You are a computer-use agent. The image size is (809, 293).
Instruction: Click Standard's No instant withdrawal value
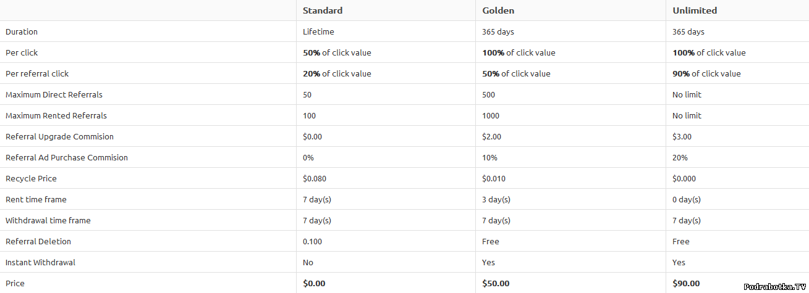point(308,262)
